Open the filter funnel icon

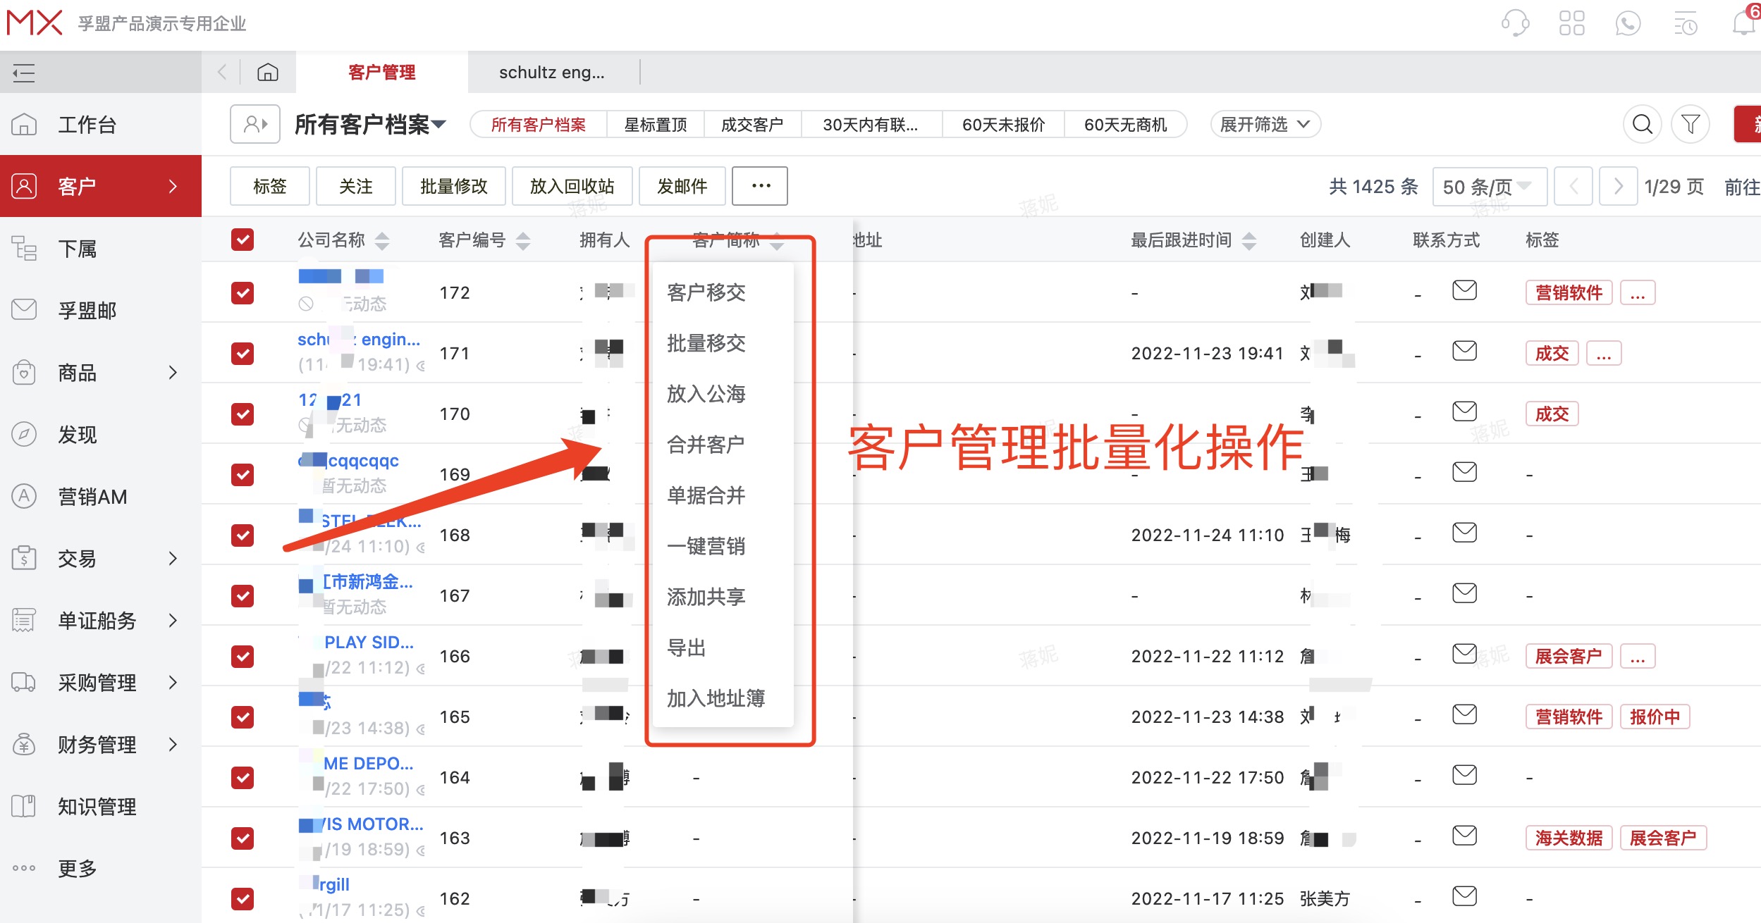1691,124
